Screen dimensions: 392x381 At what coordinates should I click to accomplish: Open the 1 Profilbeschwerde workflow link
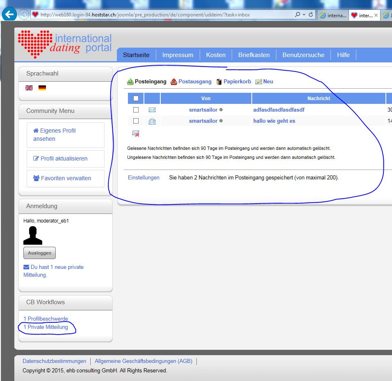coord(46,319)
